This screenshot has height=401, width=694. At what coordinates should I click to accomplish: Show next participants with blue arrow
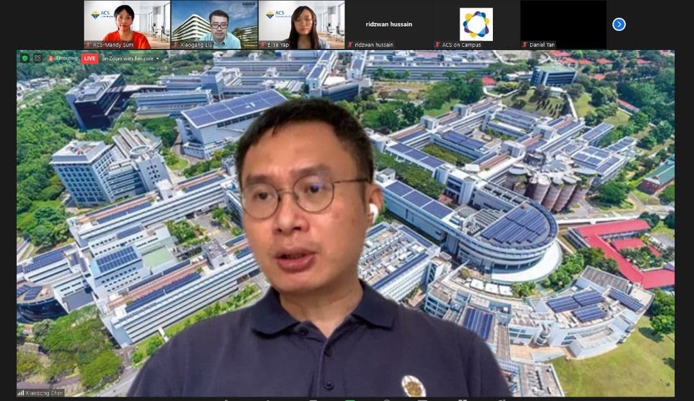click(619, 24)
